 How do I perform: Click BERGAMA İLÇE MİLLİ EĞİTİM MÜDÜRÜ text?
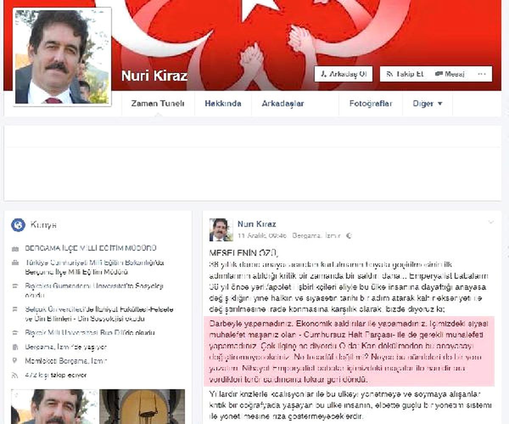[x=91, y=248]
